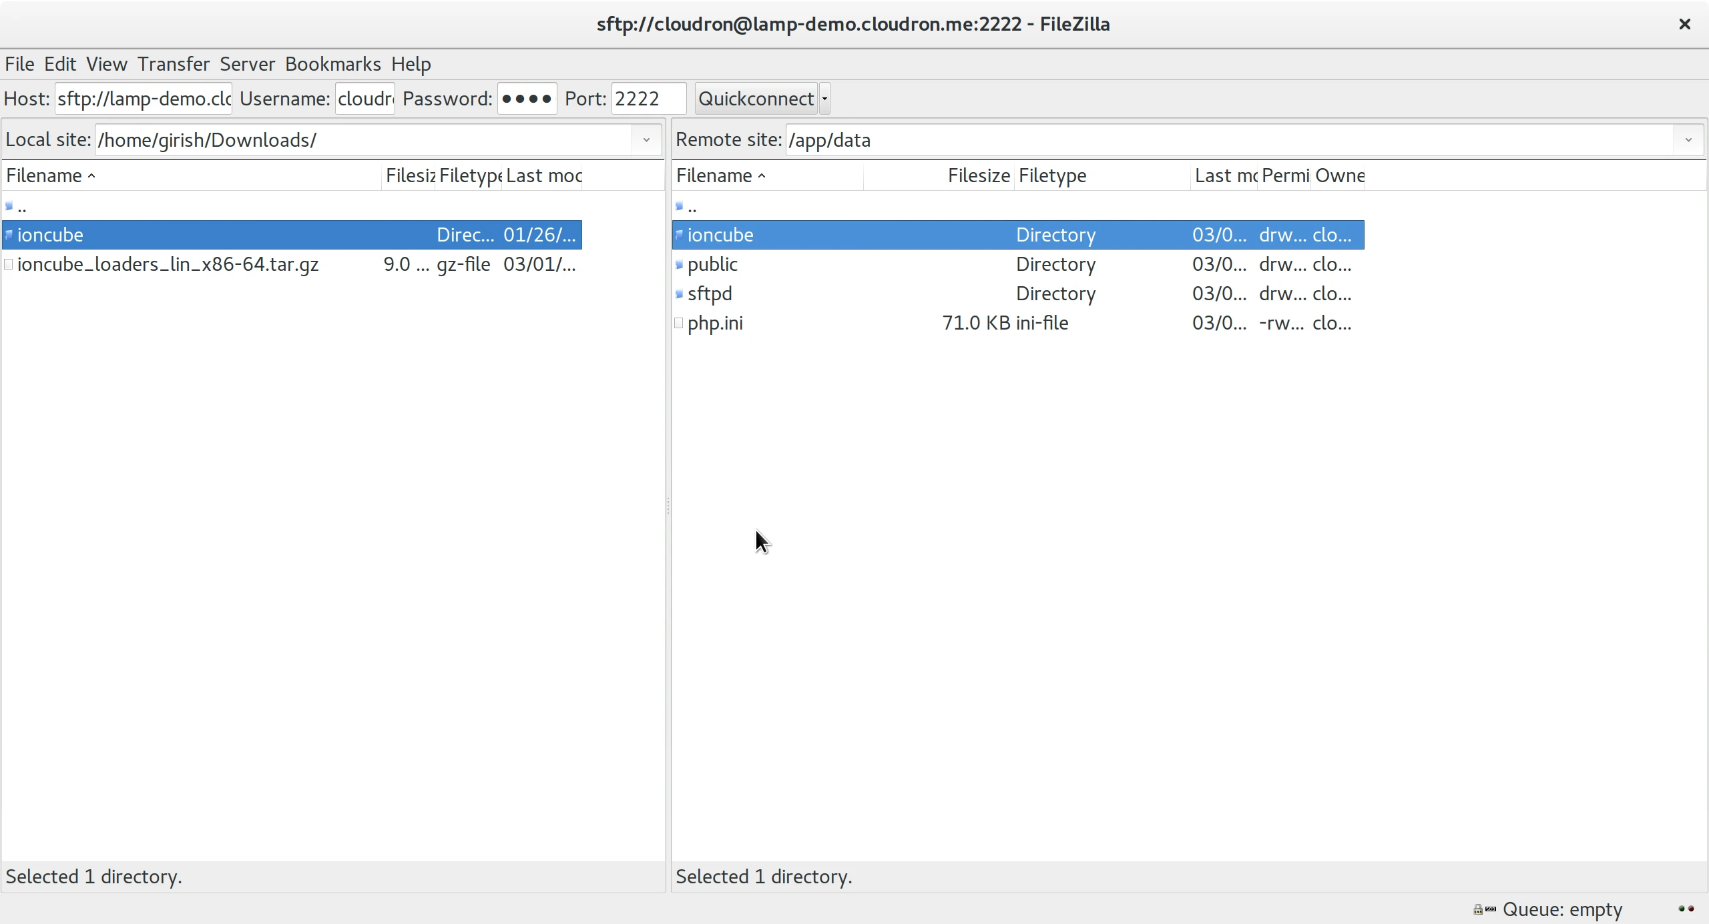Click the folder icon beside ioncube in local pane
The height and width of the screenshot is (924, 1709).
[x=9, y=234]
